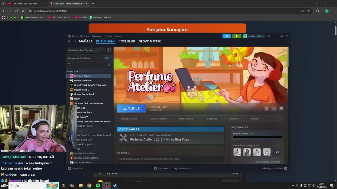Open the FotMob bookmark in Chrome
This screenshot has width=337, height=189.
tap(101, 17)
